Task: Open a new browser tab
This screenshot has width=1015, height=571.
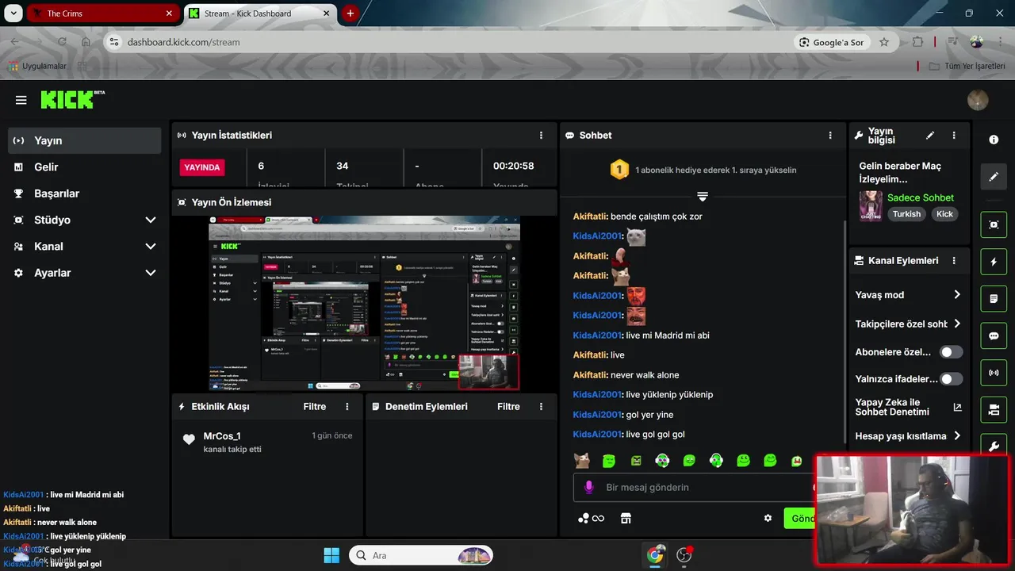Action: point(350,13)
